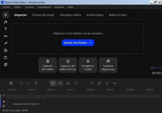Open the Effects sparkle wand panel
The image size is (162, 113).
tap(5, 43)
